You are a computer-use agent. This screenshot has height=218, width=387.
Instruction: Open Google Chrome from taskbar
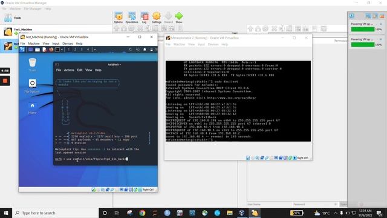142,213
